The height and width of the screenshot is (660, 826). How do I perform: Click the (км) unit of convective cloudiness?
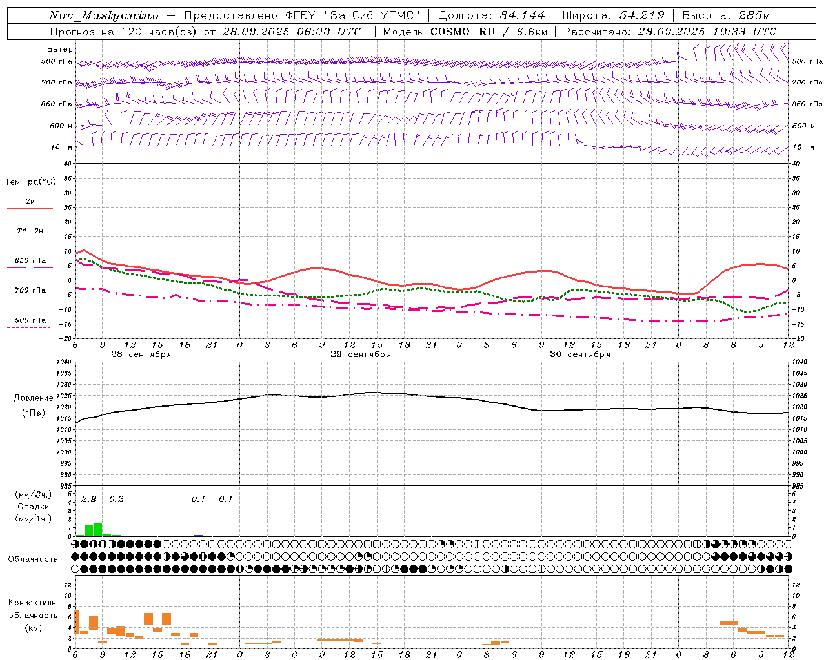(x=34, y=628)
